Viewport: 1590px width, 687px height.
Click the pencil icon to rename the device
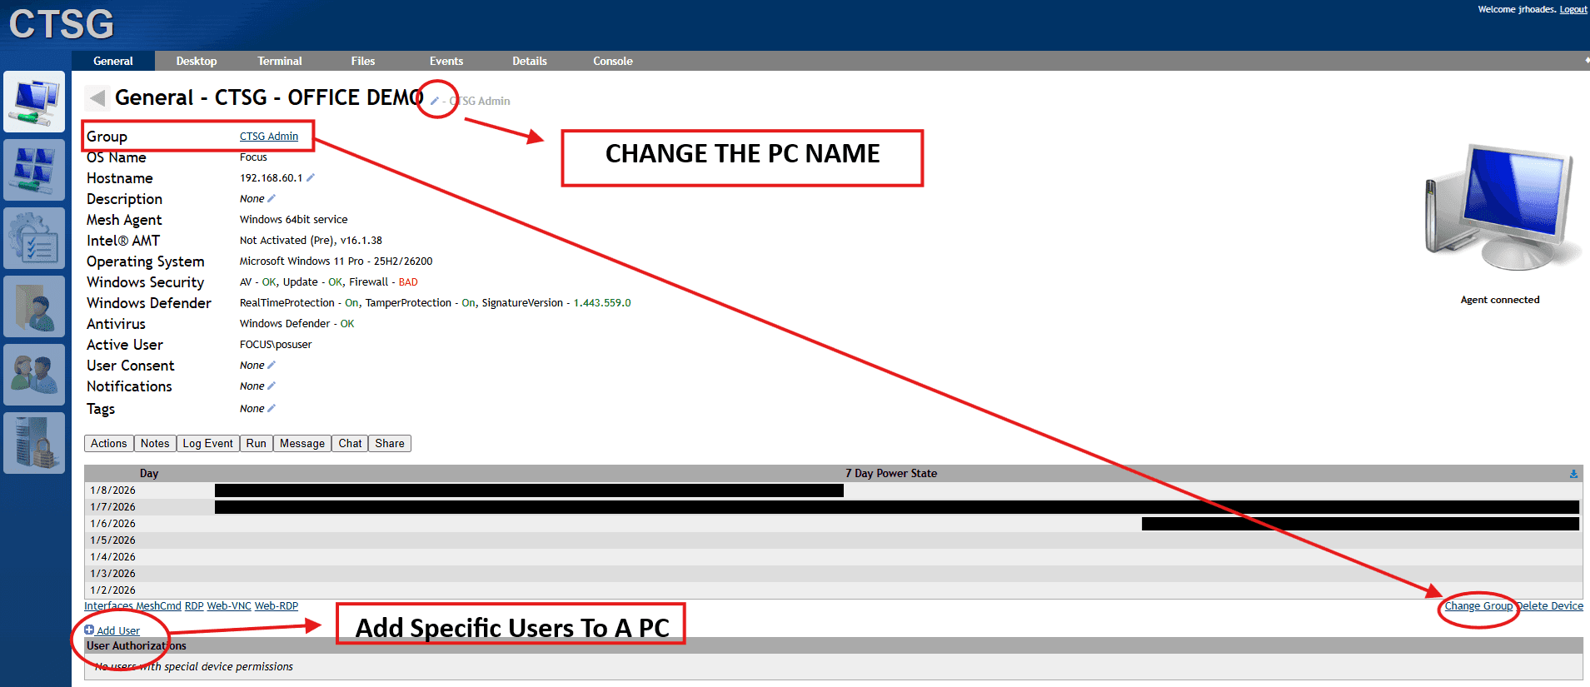[x=435, y=101]
